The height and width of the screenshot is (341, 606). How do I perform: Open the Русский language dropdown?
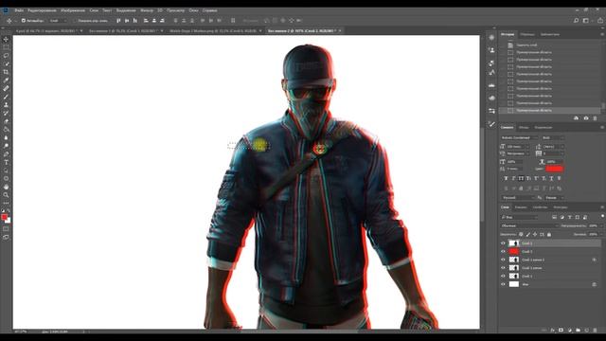tap(518, 198)
